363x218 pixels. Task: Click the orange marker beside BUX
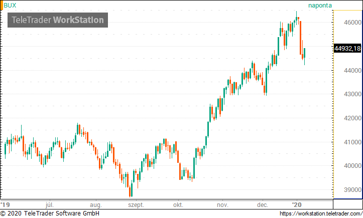2,6
